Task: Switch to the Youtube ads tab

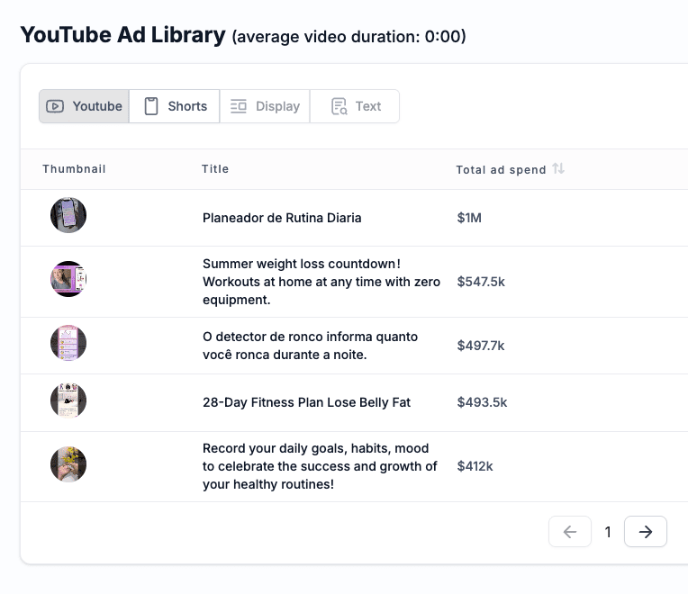Action: coord(84,106)
